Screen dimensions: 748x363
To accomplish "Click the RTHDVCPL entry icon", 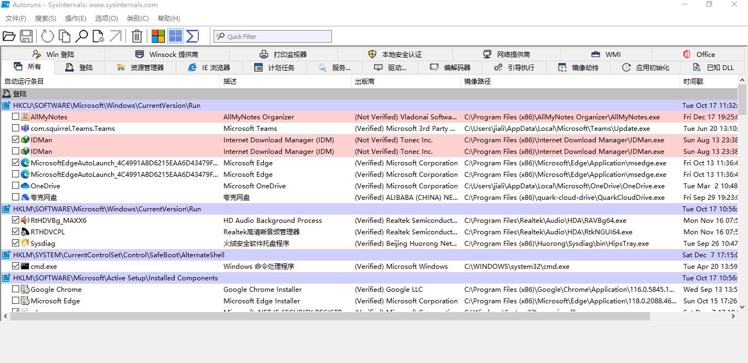I will [x=25, y=232].
